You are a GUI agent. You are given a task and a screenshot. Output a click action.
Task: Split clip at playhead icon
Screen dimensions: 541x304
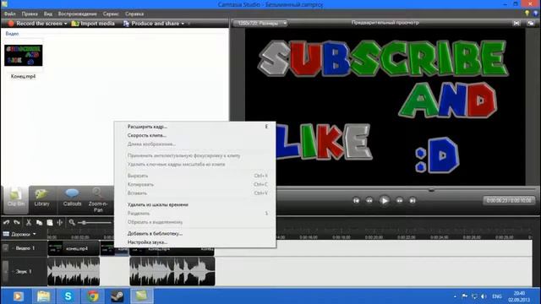60,223
